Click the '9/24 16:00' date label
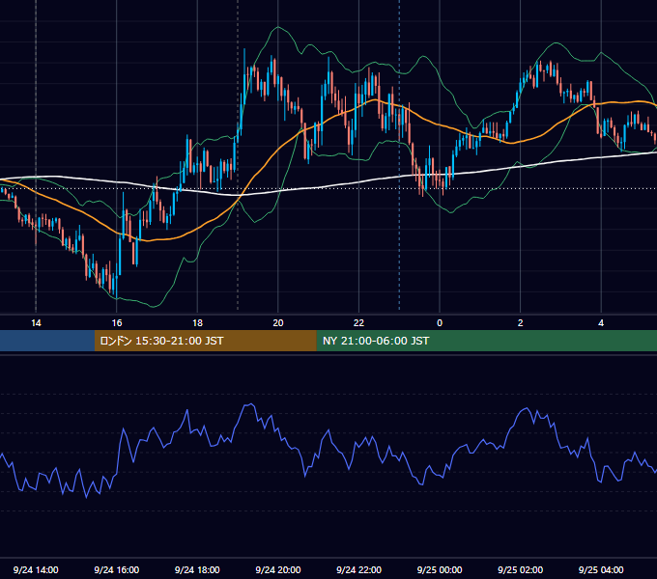657x579 pixels. click(117, 569)
